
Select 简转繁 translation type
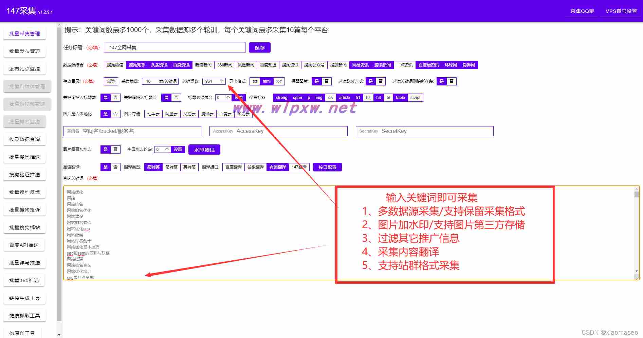[x=171, y=167]
